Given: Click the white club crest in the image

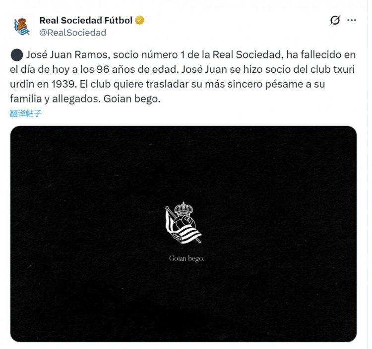Looking at the screenshot, I should (x=184, y=223).
